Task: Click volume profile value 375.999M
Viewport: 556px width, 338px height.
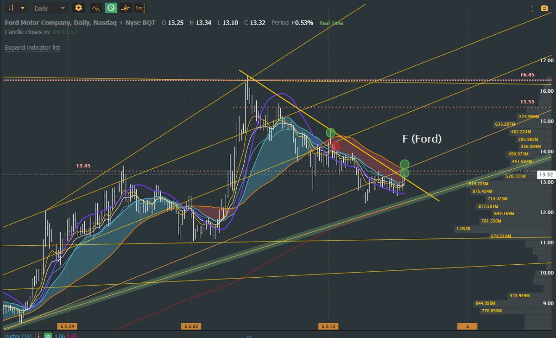Action: click(529, 117)
